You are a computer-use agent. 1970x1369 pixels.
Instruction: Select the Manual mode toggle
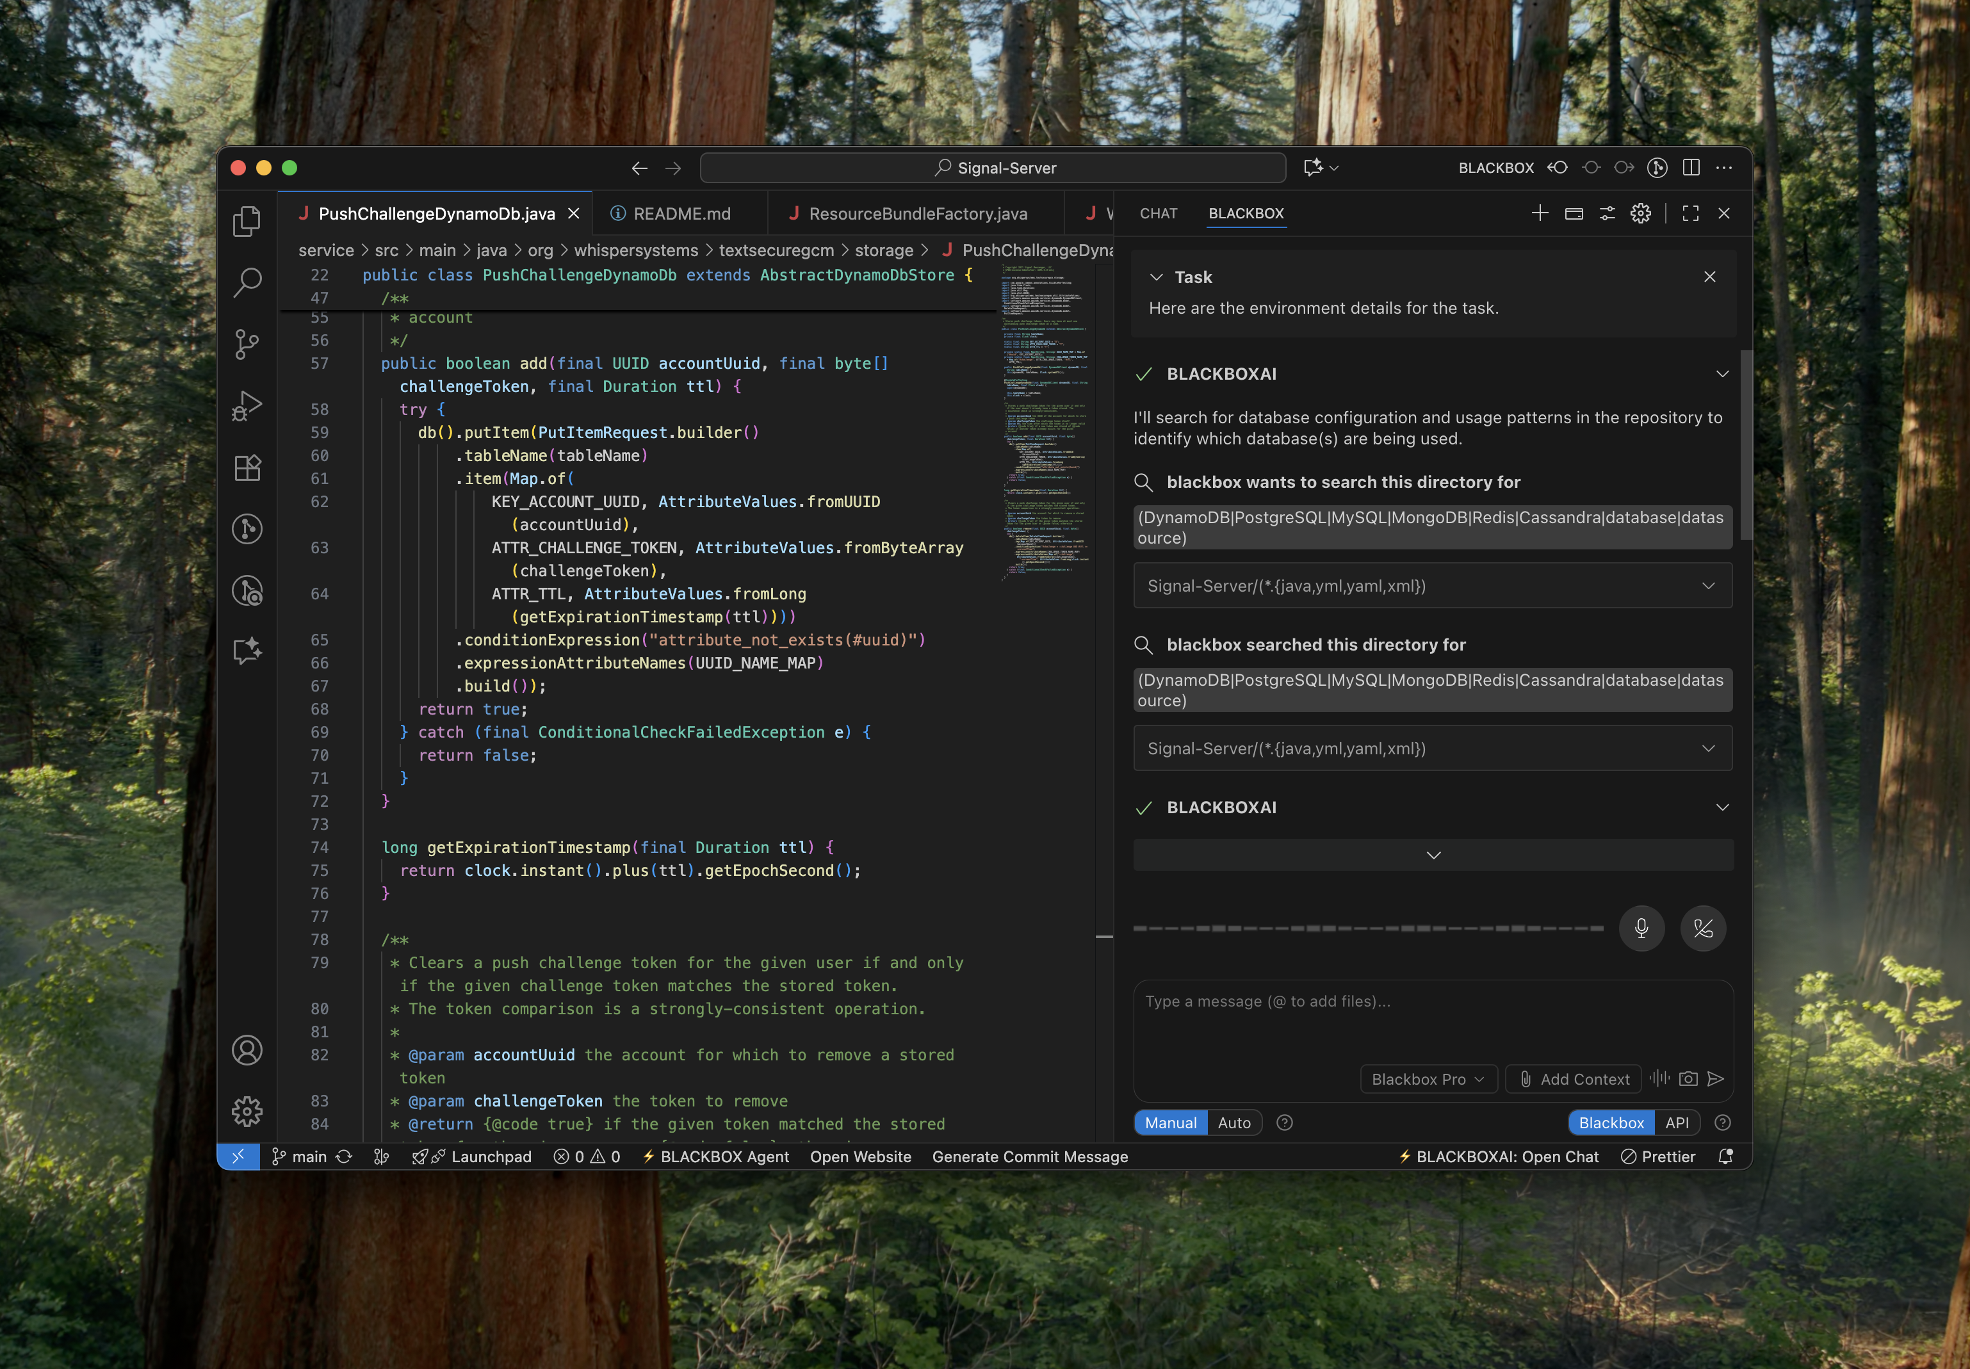(x=1170, y=1123)
